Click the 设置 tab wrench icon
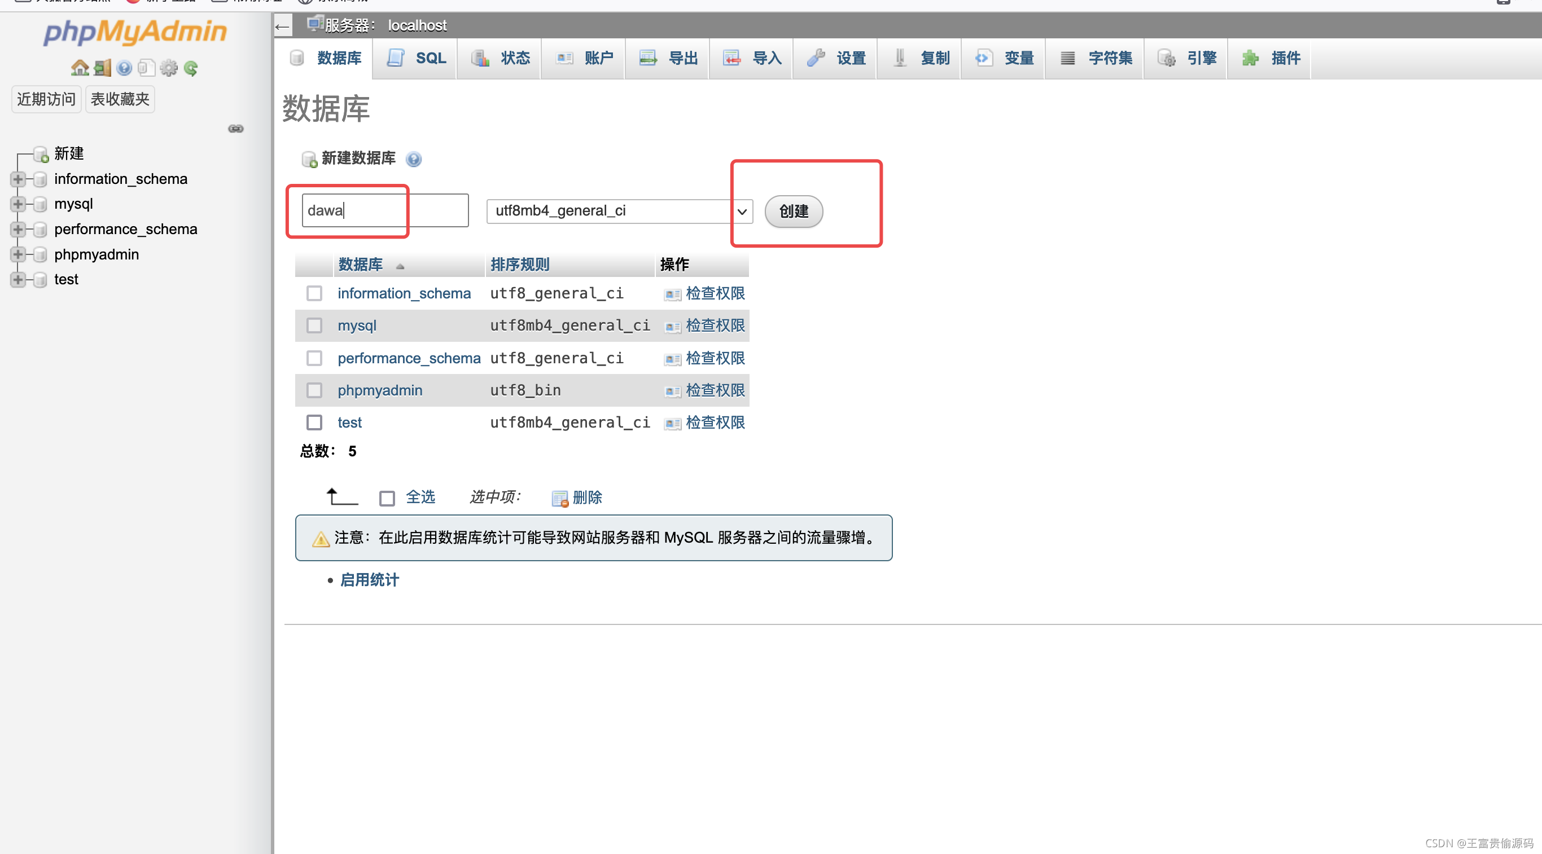 816,58
